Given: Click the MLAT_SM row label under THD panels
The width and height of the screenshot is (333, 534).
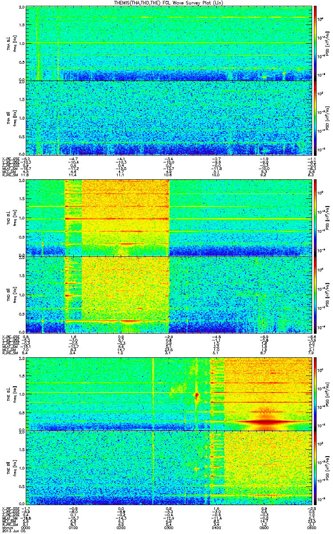Looking at the screenshot, I should tap(9, 347).
